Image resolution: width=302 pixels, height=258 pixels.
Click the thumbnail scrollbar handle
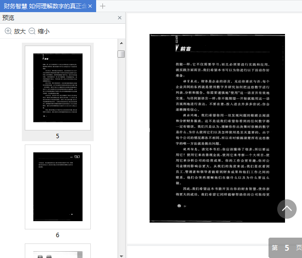pos(121,54)
